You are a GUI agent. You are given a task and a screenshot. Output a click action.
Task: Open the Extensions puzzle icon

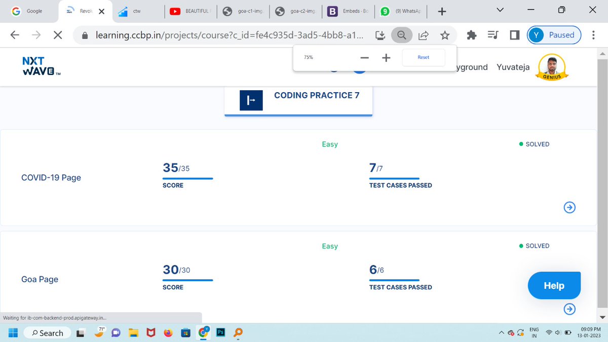471,35
